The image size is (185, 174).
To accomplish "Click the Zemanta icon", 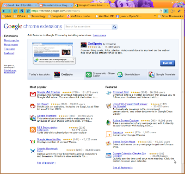I will click(108, 134).
